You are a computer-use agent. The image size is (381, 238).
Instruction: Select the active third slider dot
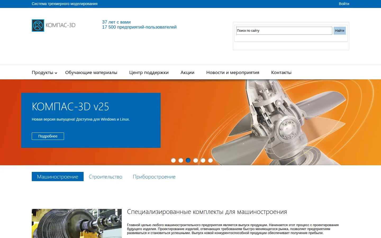188,160
